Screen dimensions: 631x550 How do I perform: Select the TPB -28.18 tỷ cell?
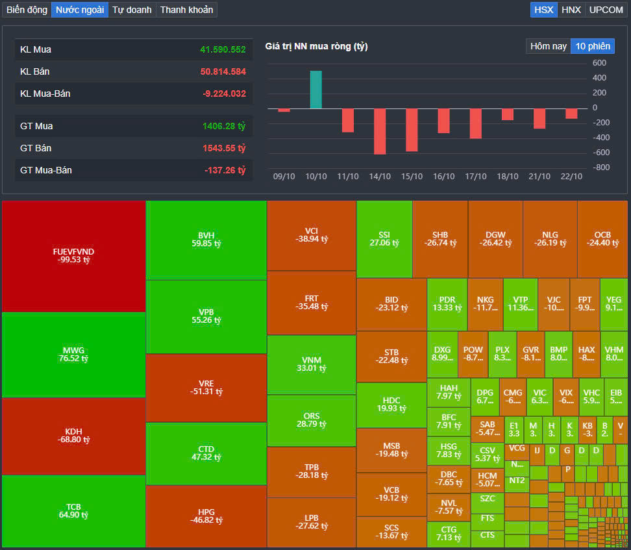pyautogui.click(x=312, y=472)
